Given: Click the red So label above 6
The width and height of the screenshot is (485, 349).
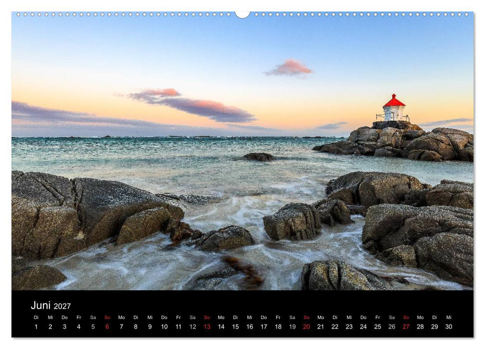Looking at the screenshot, I should click(x=107, y=318).
